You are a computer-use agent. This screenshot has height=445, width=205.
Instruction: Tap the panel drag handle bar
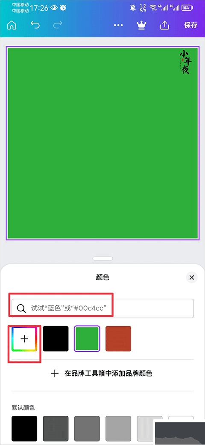102,258
